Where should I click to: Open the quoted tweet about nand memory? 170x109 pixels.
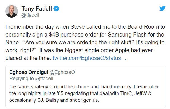pos(85,86)
